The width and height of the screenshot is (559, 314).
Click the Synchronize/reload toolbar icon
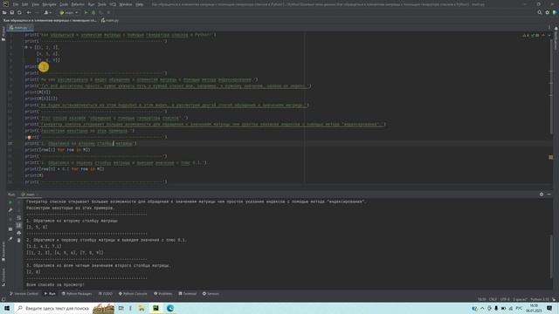(x=19, y=12)
